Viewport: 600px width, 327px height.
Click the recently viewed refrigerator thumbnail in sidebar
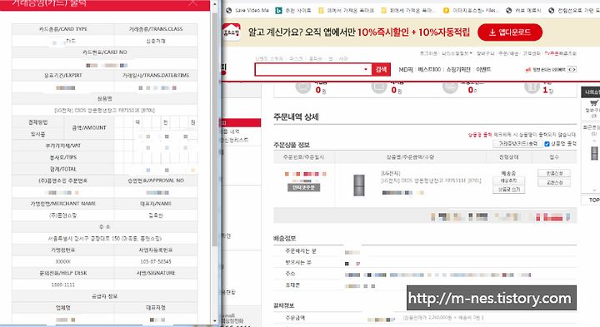pos(594,153)
